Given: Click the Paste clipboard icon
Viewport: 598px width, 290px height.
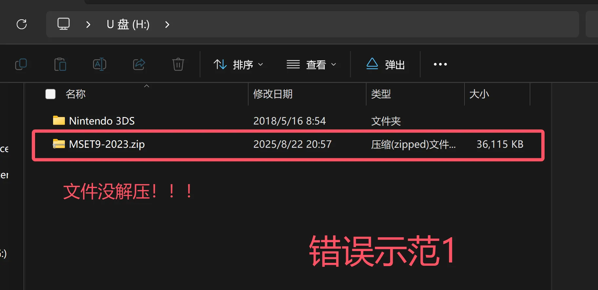Looking at the screenshot, I should click(x=60, y=64).
